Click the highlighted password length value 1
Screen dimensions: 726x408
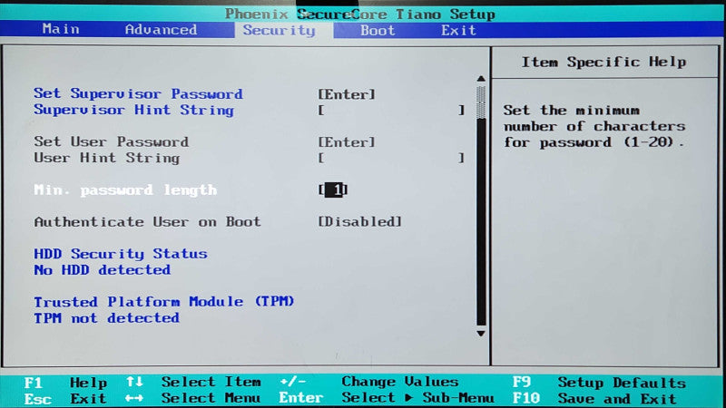tap(333, 189)
